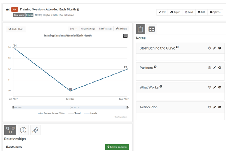Toggle the Trend series in legend
227x154 pixels.
click(75, 113)
